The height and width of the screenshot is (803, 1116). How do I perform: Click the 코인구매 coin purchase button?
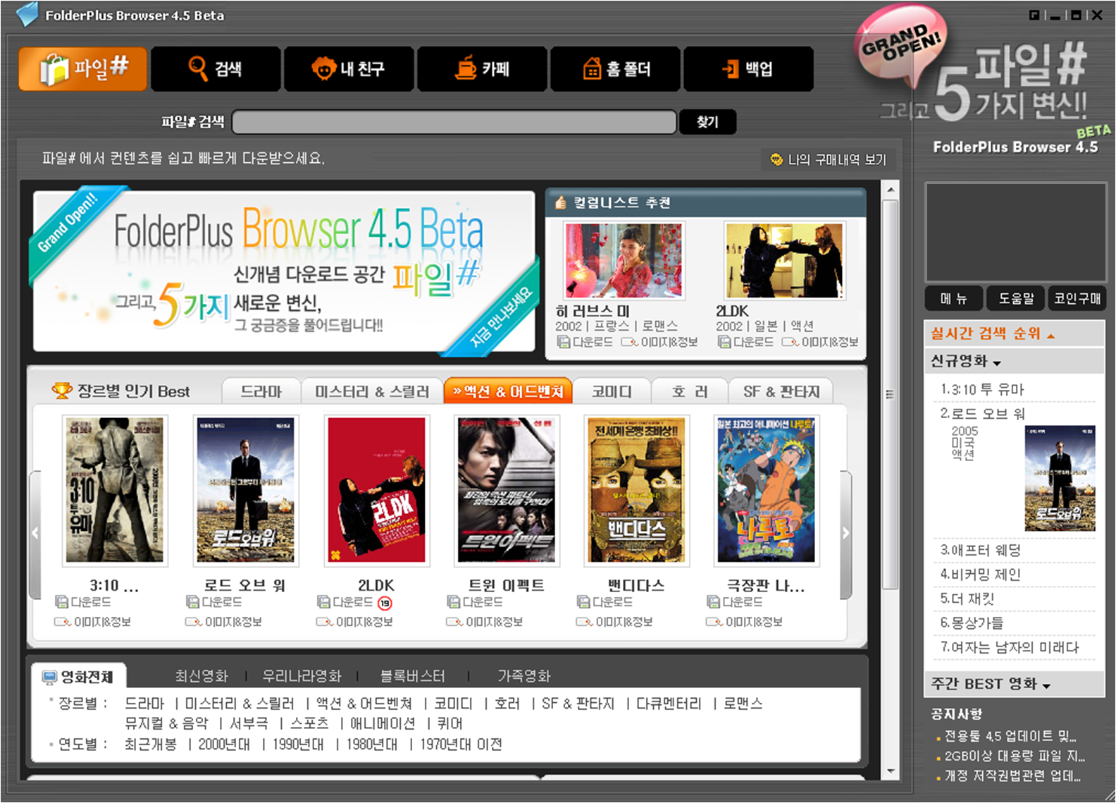coord(1077,298)
